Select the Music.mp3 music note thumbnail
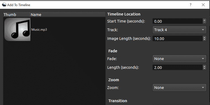 point(17,29)
